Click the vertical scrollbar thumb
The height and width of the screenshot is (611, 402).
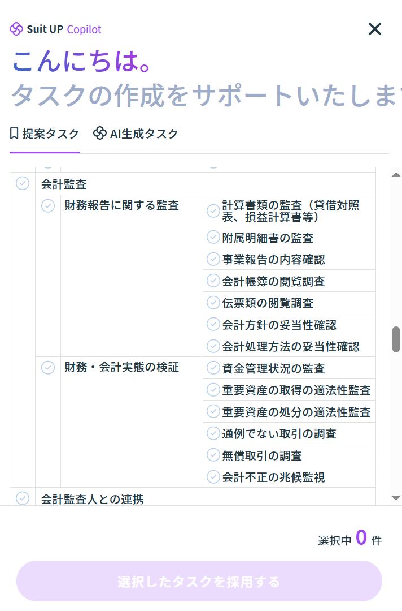(396, 339)
